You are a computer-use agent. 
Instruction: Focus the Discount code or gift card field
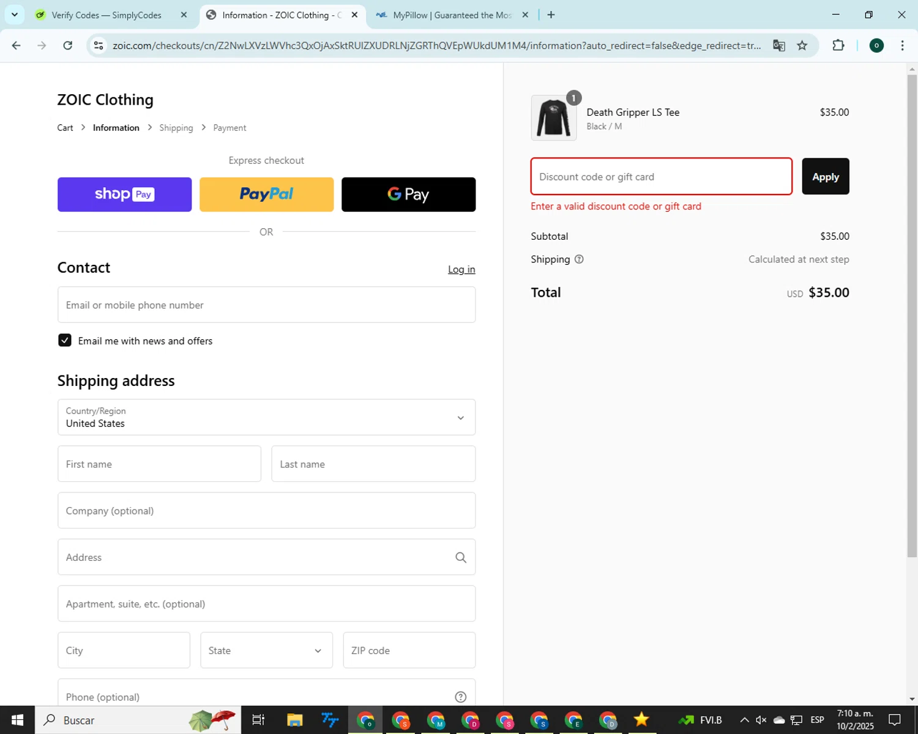pos(661,176)
